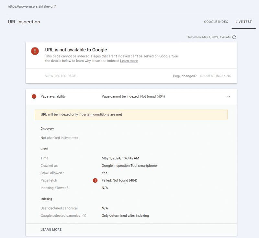The width and height of the screenshot is (259, 238).
Task: Click the LEARN MORE button at bottom
Action: coord(51,229)
